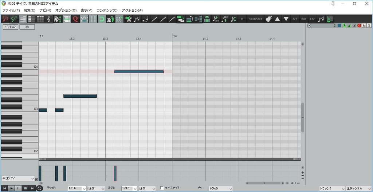Image resolution: width=373 pixels, height=192 pixels.
Task: Click track 2 red record-arm button
Action: point(359,26)
